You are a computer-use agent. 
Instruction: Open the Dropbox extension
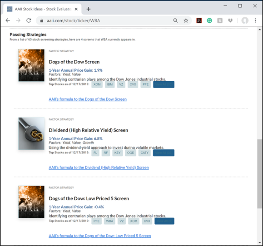point(230,20)
